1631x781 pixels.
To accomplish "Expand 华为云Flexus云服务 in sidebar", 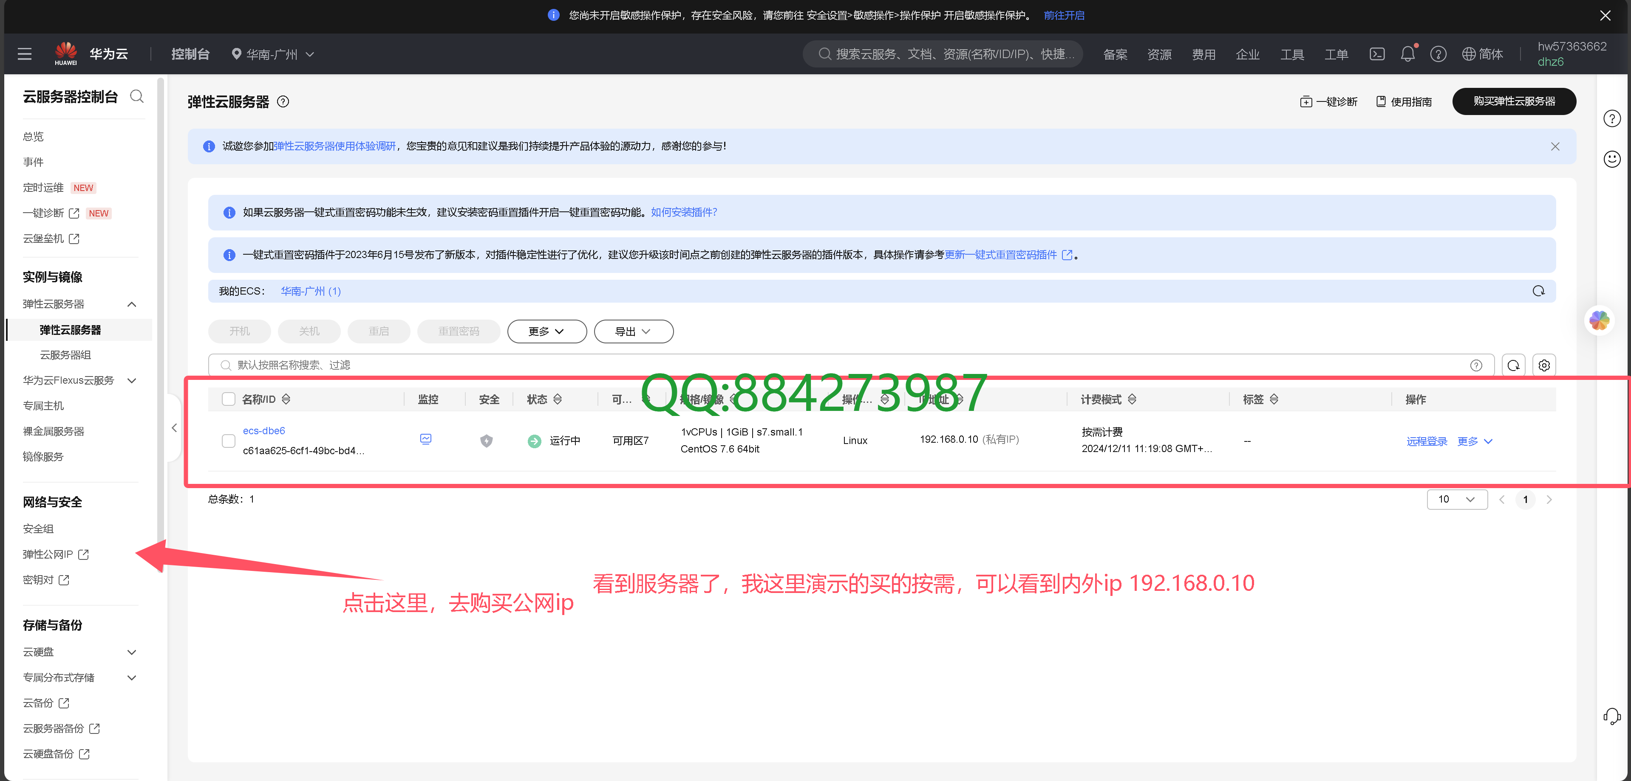I will pos(132,380).
